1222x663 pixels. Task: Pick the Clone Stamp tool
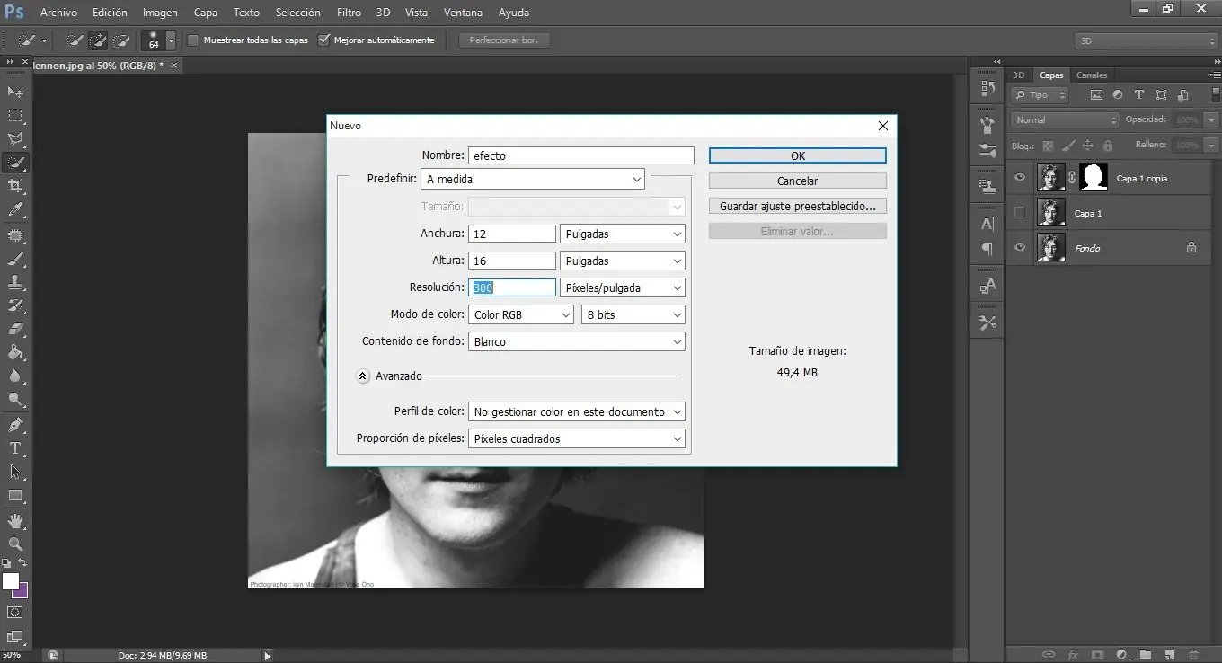tap(14, 280)
